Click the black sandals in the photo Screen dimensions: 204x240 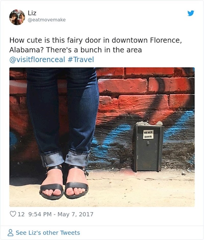pyautogui.click(x=64, y=183)
